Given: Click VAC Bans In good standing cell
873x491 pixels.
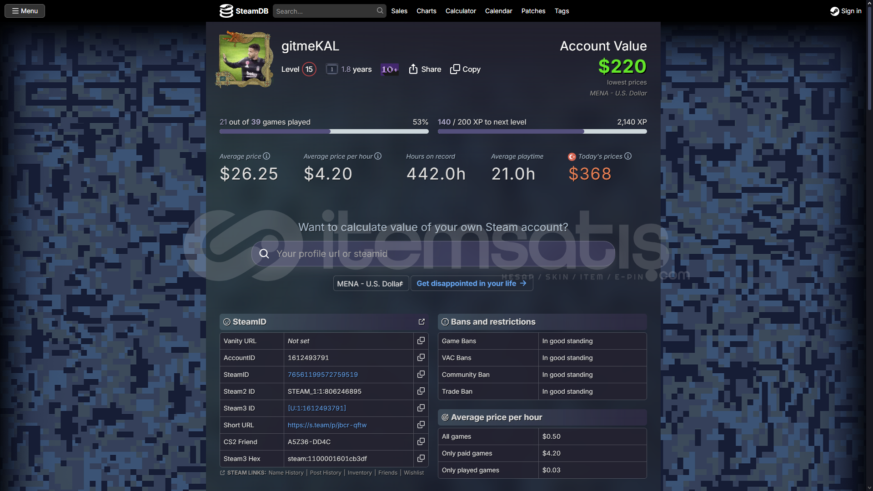Looking at the screenshot, I should click(592, 358).
